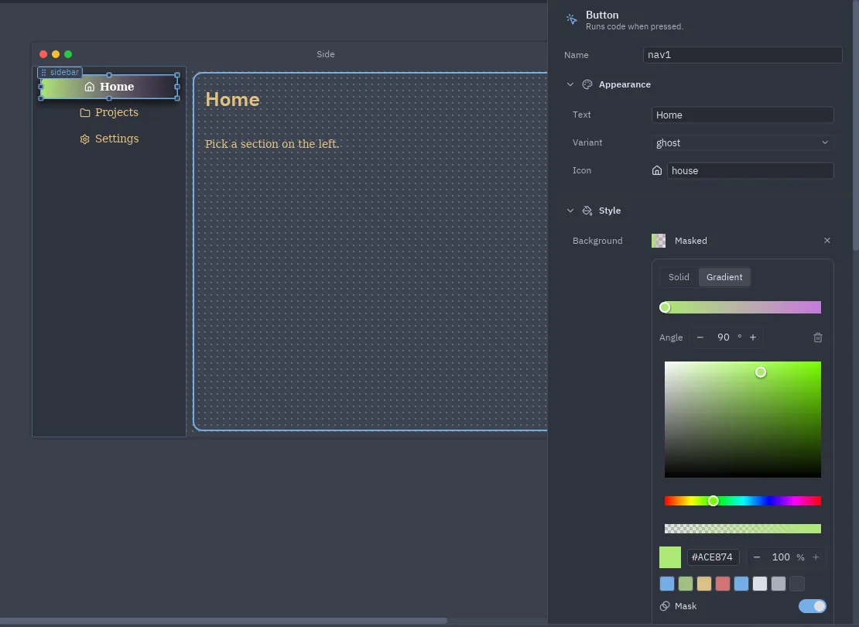Click the Icon field containing house
The width and height of the screenshot is (859, 627).
[x=750, y=170]
